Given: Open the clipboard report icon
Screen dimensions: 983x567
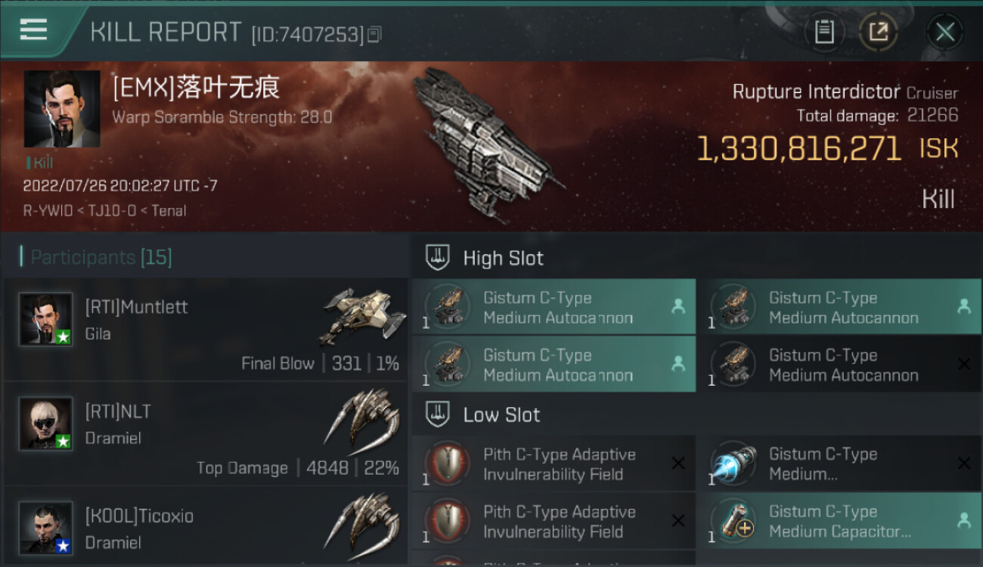Looking at the screenshot, I should pyautogui.click(x=824, y=32).
